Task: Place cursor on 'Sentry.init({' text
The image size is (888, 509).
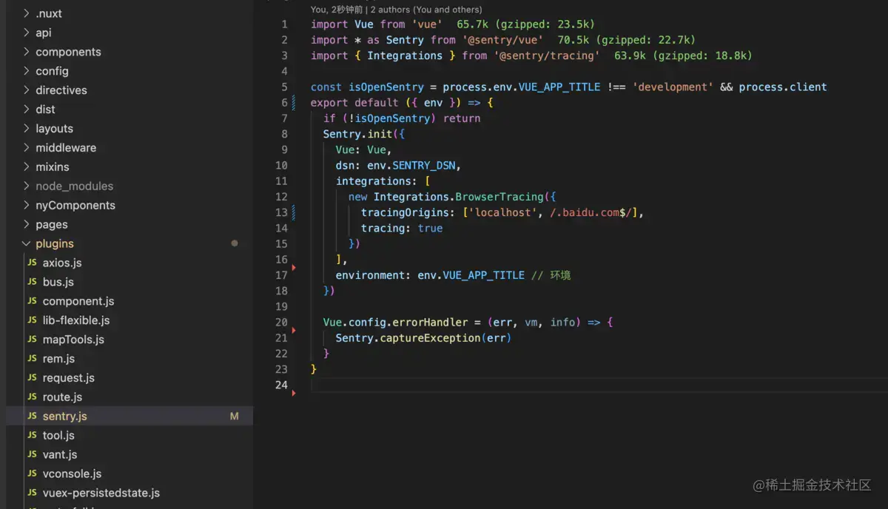Action: (364, 134)
